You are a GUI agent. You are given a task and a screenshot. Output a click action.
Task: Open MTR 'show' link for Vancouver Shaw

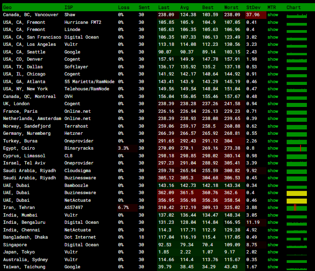273,15
